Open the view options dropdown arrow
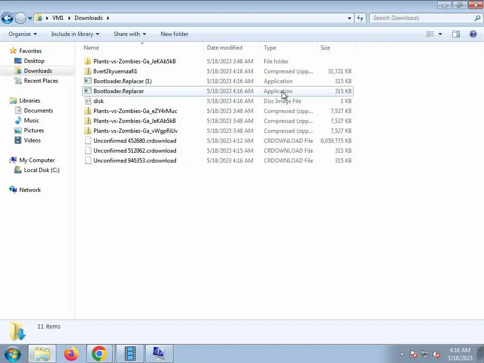 (440, 34)
